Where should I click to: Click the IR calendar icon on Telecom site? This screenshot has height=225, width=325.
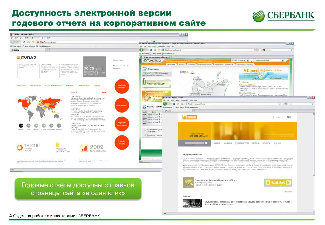(x=145, y=69)
